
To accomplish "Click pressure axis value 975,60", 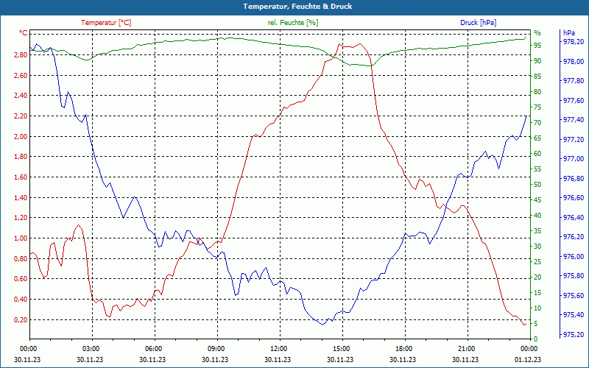I will click(x=574, y=296).
